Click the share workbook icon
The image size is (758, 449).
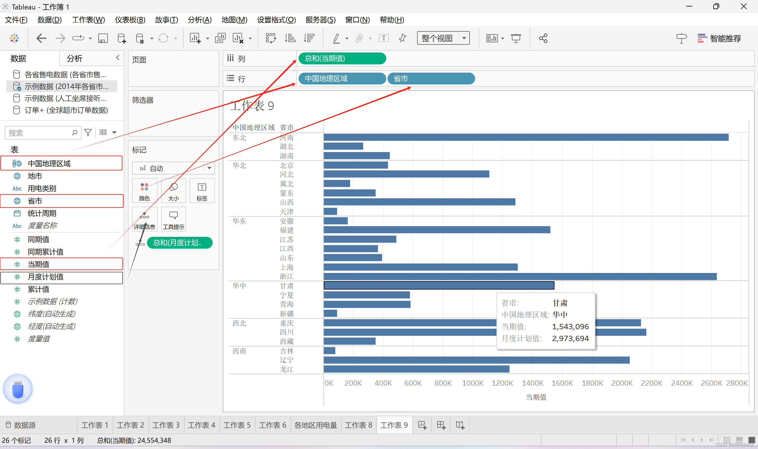click(x=543, y=39)
